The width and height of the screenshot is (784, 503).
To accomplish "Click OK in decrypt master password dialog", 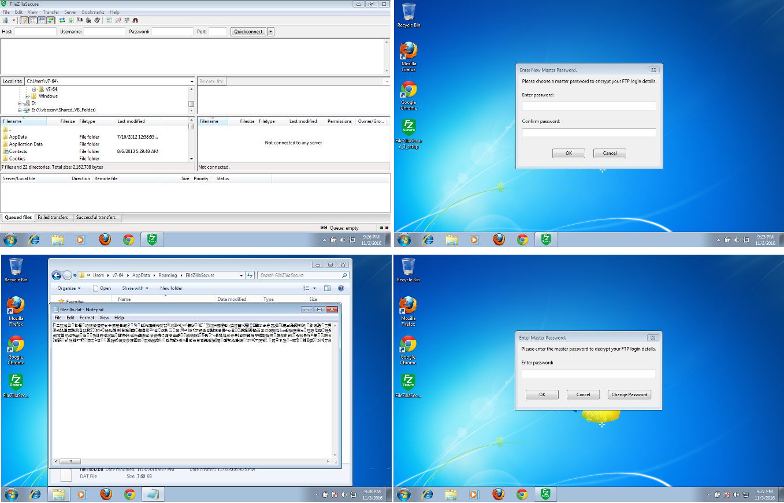I will pyautogui.click(x=542, y=394).
